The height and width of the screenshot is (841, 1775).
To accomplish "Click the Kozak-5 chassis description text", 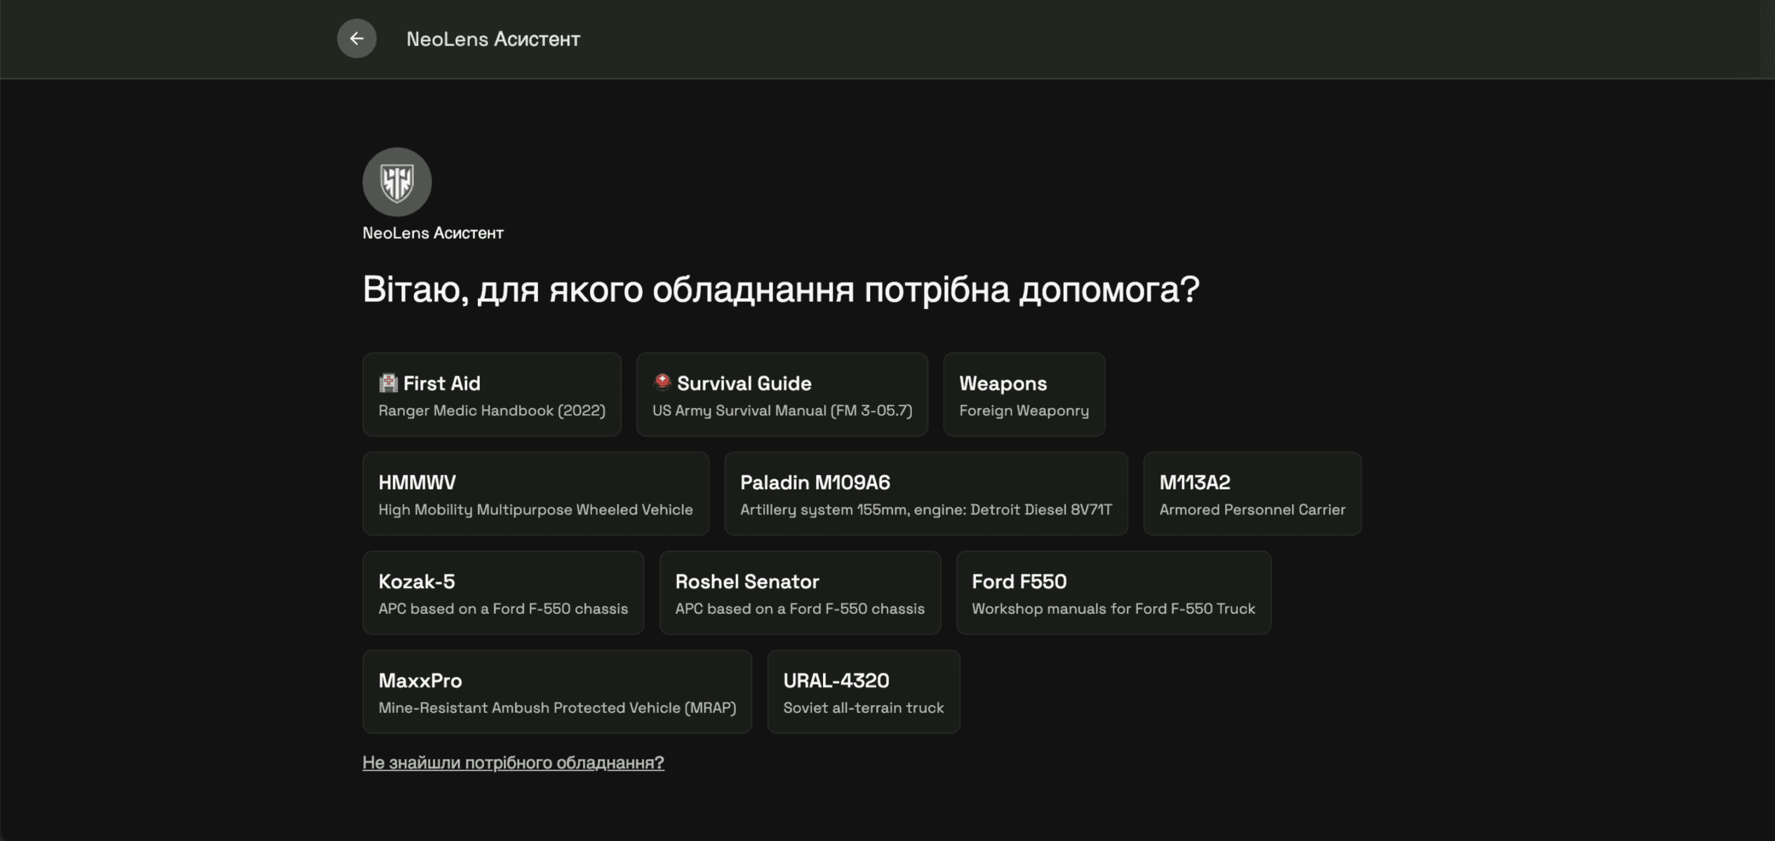I will (502, 608).
